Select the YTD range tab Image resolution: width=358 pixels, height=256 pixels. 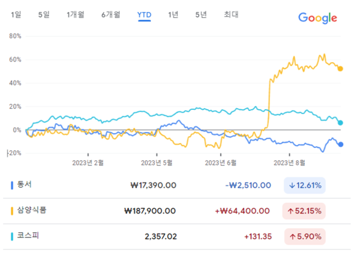[x=144, y=14]
